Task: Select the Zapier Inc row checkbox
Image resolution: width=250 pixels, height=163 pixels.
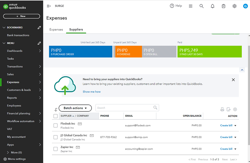Action: coord(56,149)
